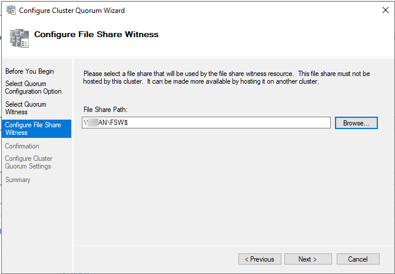Click the file share instruction paragraph

(227, 77)
